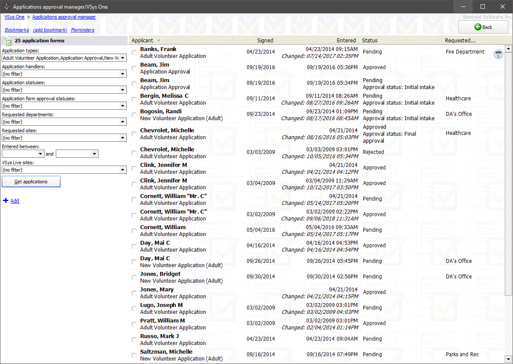Expand the Requested departments filter dropdown
The height and width of the screenshot is (364, 513).
[123, 122]
